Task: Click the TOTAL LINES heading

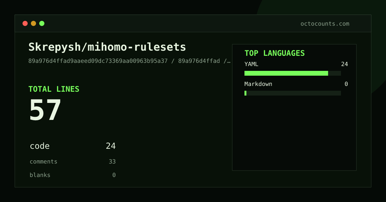Action: pyautogui.click(x=54, y=89)
